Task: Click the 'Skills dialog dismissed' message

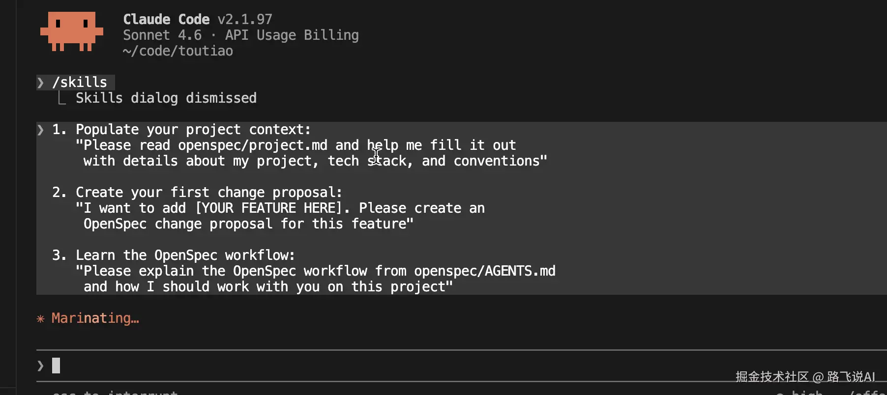Action: coord(166,98)
